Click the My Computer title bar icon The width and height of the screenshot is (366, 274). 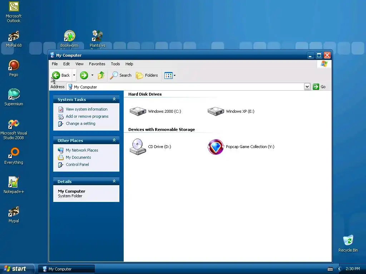(52, 55)
